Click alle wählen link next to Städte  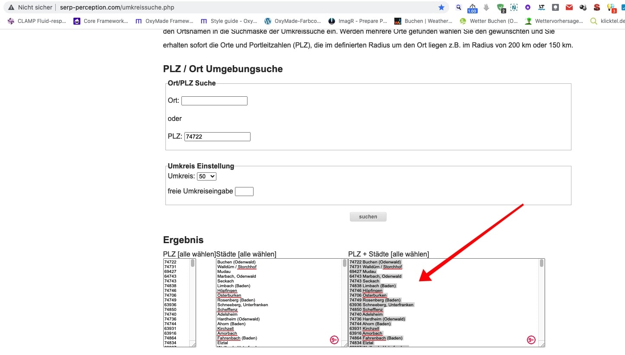coord(257,254)
